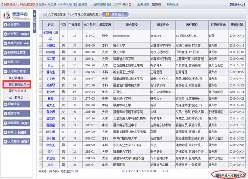Expand the 人才测评 sidebar section
This screenshot has width=248, height=179.
(x=17, y=141)
